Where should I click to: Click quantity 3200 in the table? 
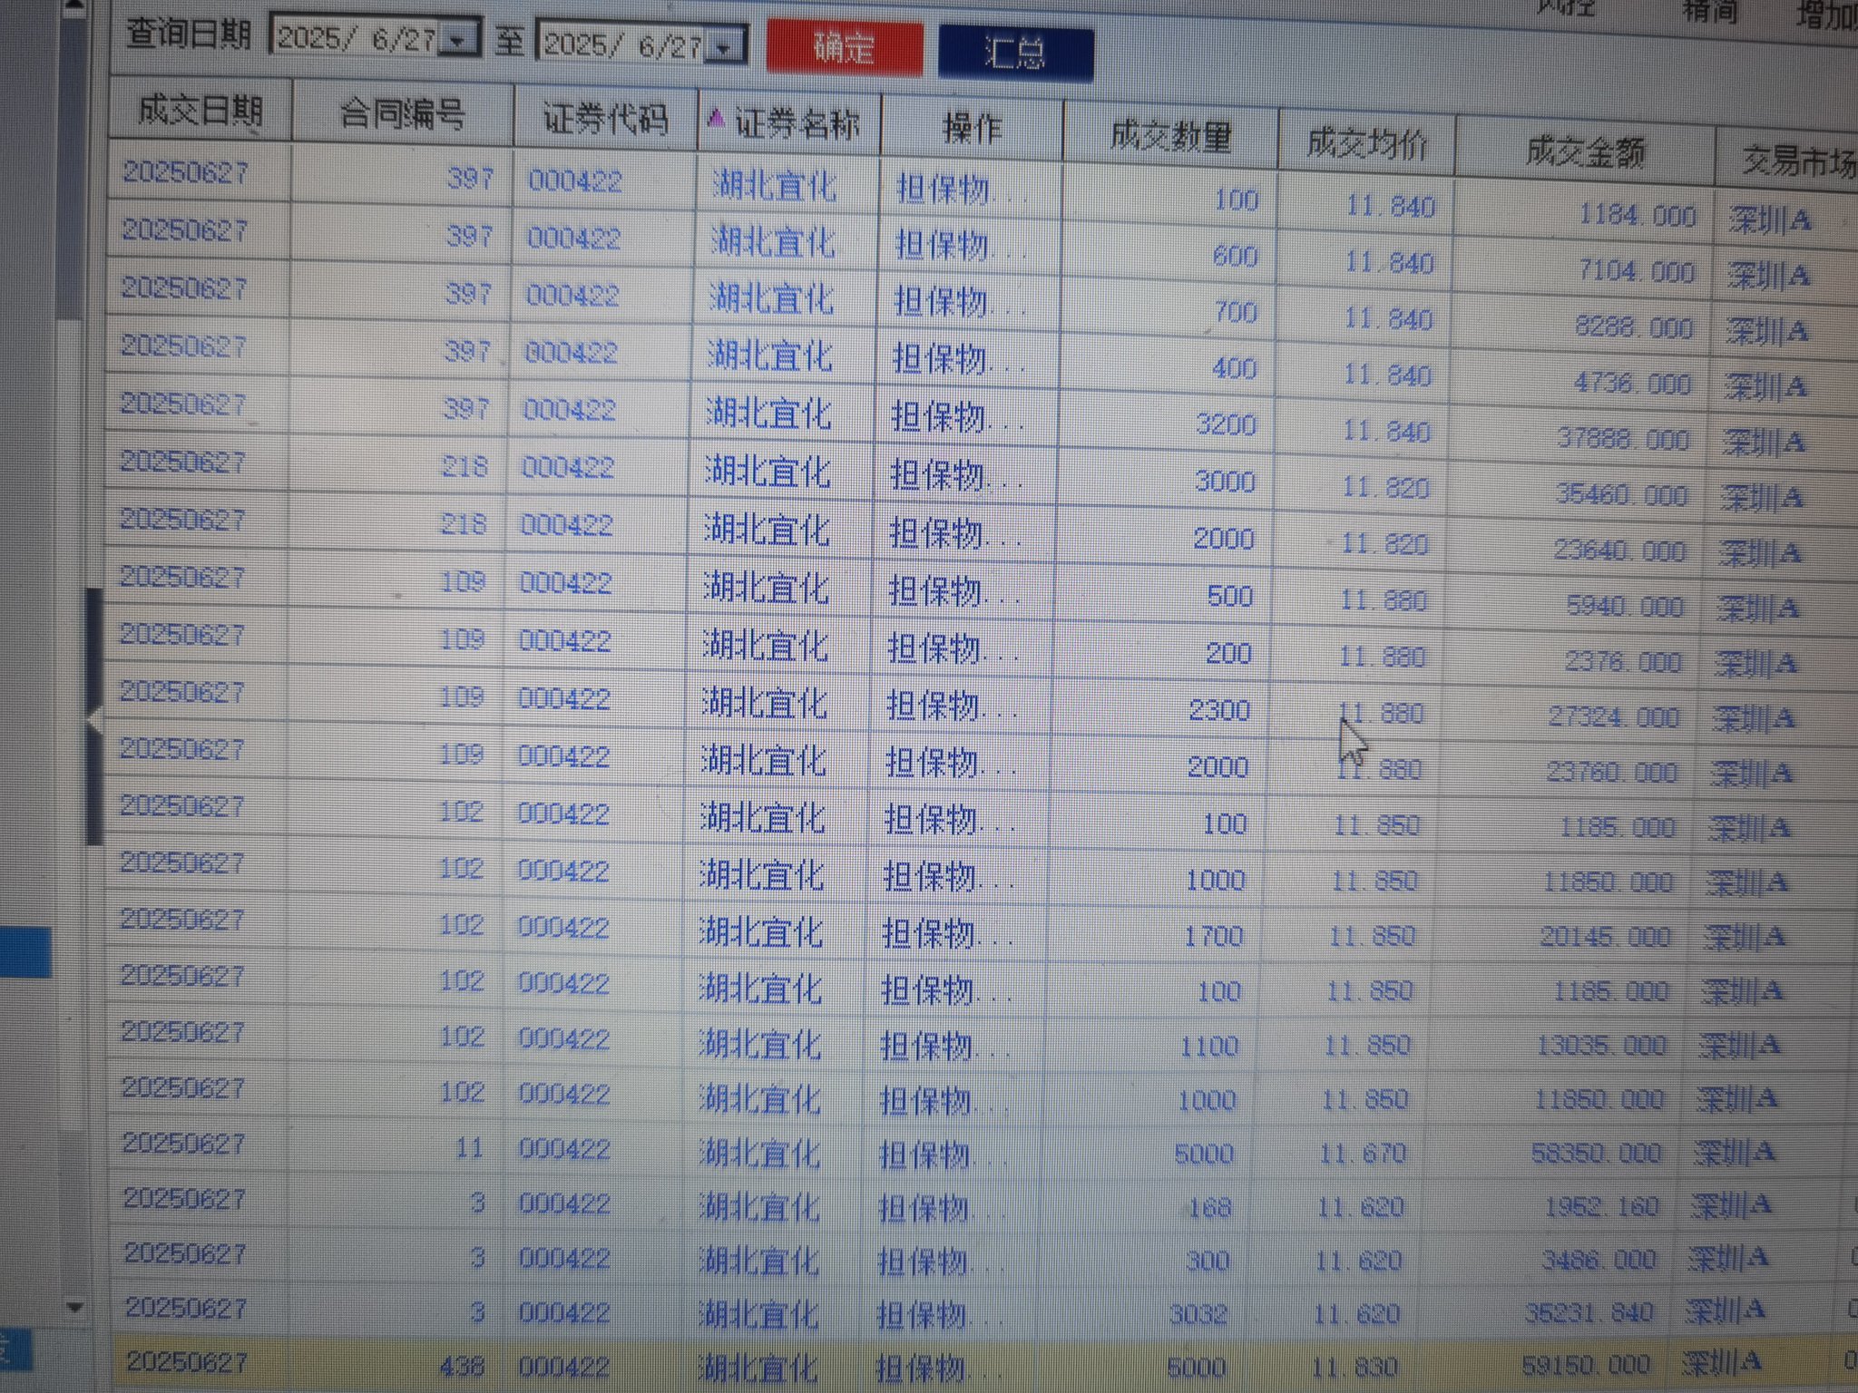1226,424
